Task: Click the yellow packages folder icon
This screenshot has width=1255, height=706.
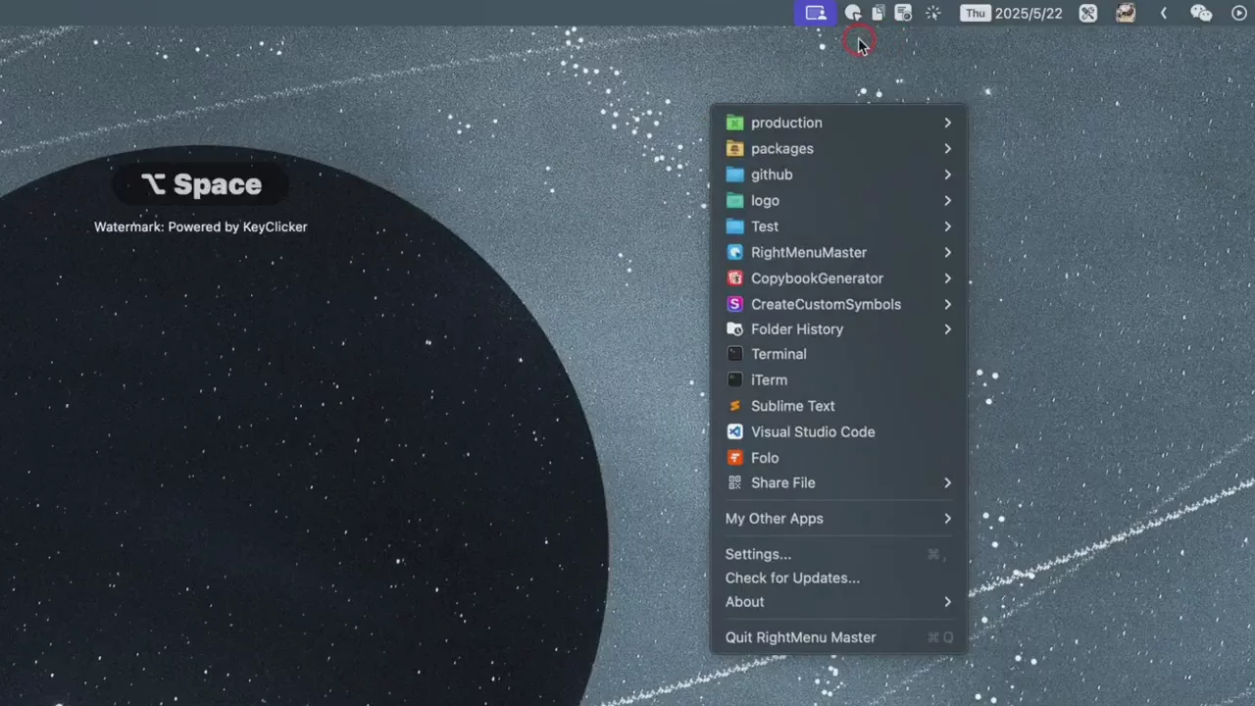Action: [x=734, y=148]
